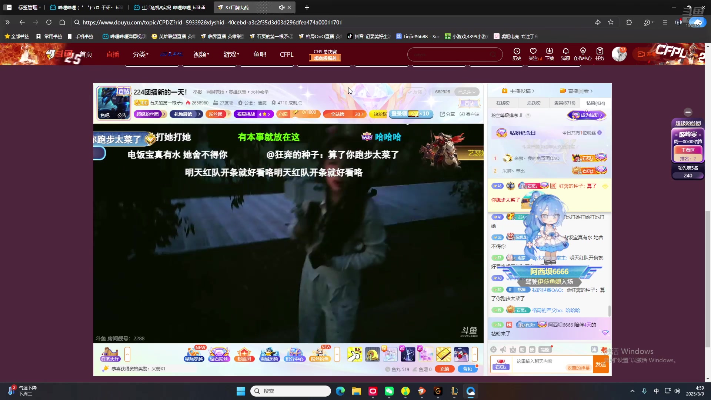Switch to 贵宾(6716) tab
The image size is (711, 400).
click(565, 103)
